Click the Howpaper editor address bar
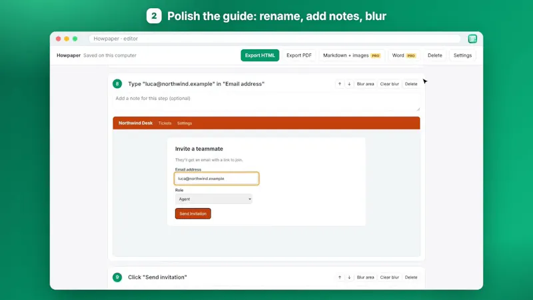This screenshot has height=300, width=533. (x=274, y=39)
